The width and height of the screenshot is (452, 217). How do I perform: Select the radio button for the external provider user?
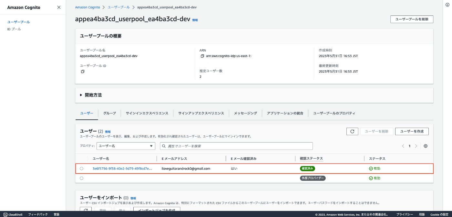(81, 178)
